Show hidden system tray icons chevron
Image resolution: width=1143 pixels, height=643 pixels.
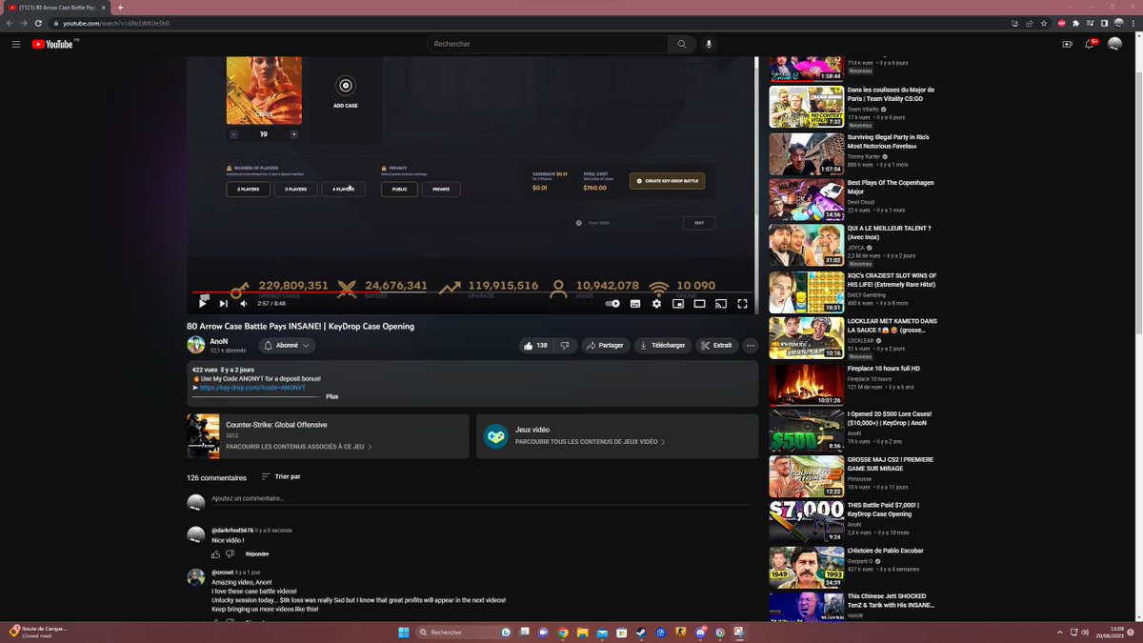[1060, 632]
